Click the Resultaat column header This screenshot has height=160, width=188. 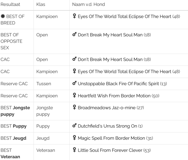click(10, 4)
